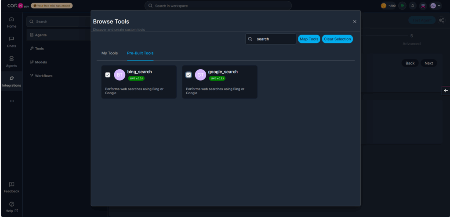Click the BT avatar of bing_search
450x217 pixels.
(x=120, y=75)
